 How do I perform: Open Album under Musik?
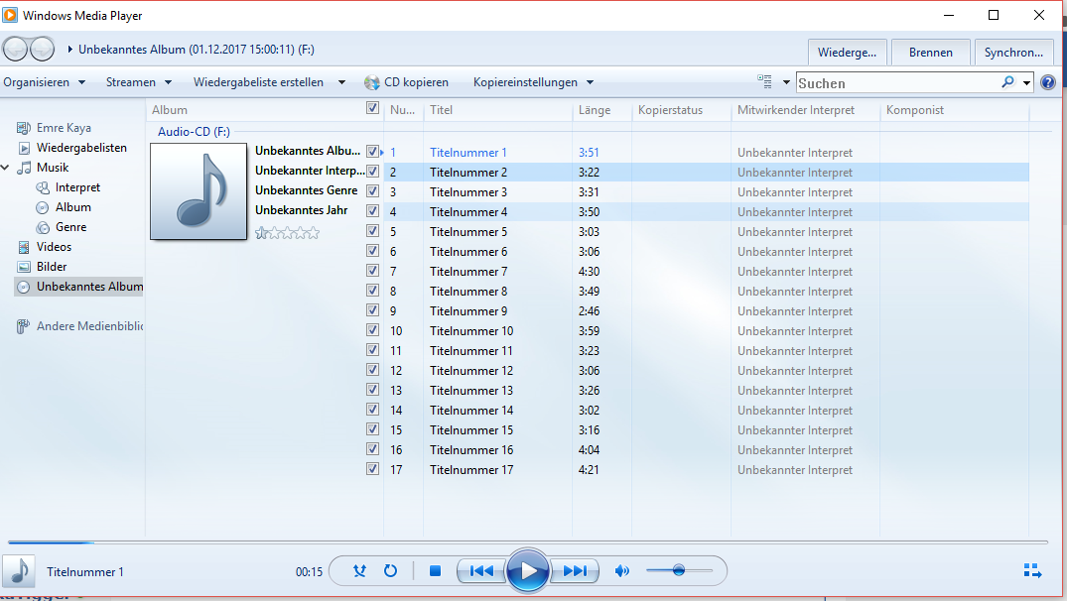72,206
